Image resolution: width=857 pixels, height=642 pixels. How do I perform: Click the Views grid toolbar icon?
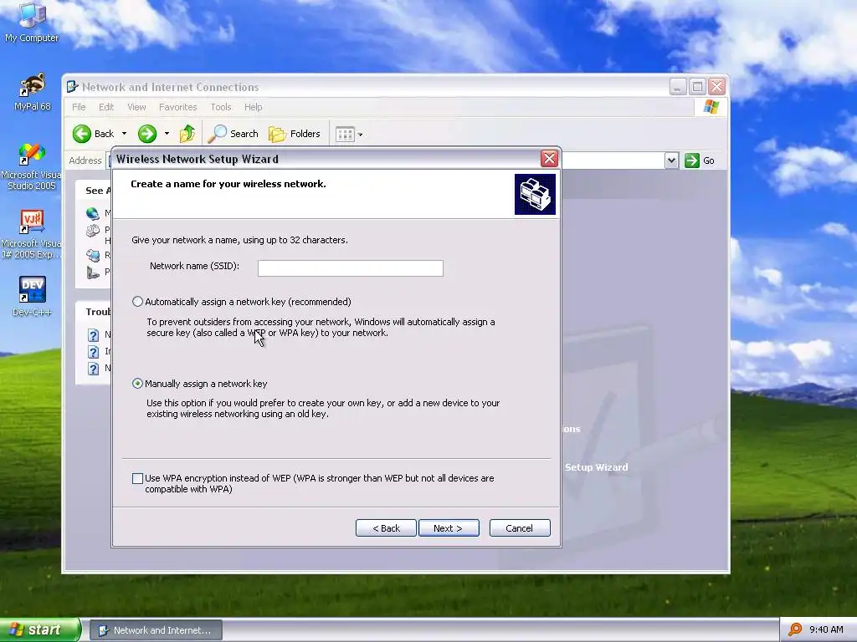pyautogui.click(x=345, y=135)
